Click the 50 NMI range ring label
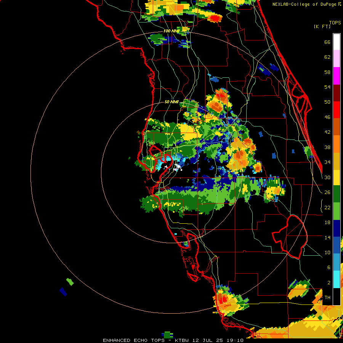 [171, 102]
